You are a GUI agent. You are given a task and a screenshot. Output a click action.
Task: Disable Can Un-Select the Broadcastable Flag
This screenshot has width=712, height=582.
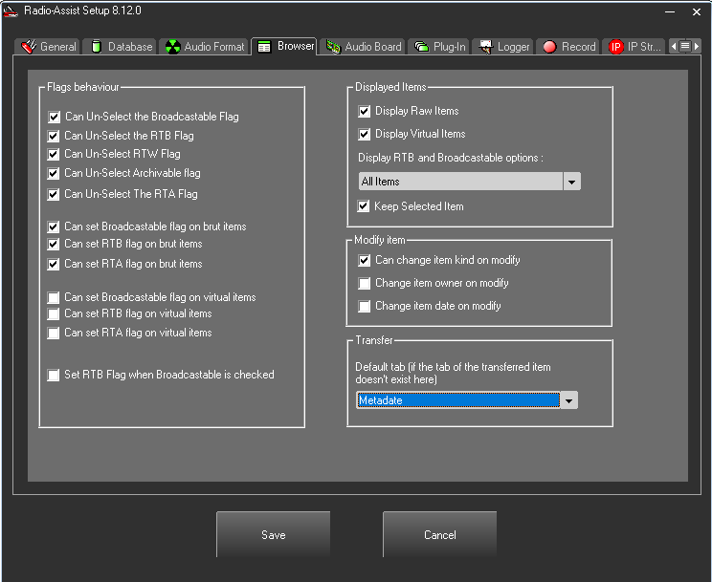coord(54,117)
